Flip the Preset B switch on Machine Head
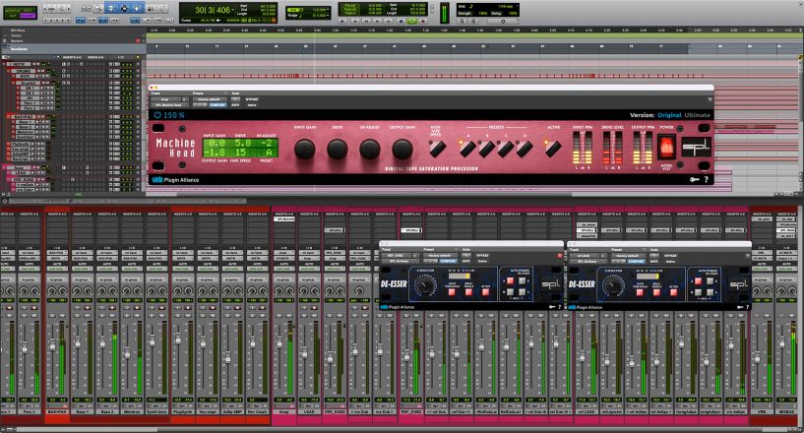 pos(486,149)
